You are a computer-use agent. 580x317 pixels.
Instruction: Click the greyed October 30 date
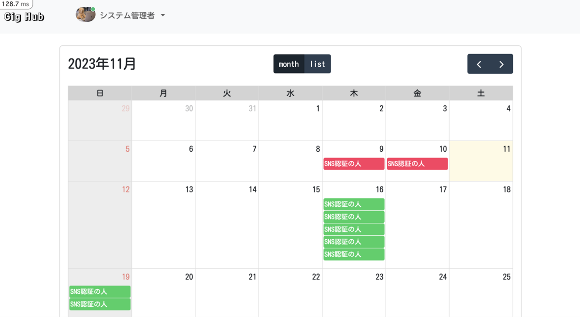[189, 109]
